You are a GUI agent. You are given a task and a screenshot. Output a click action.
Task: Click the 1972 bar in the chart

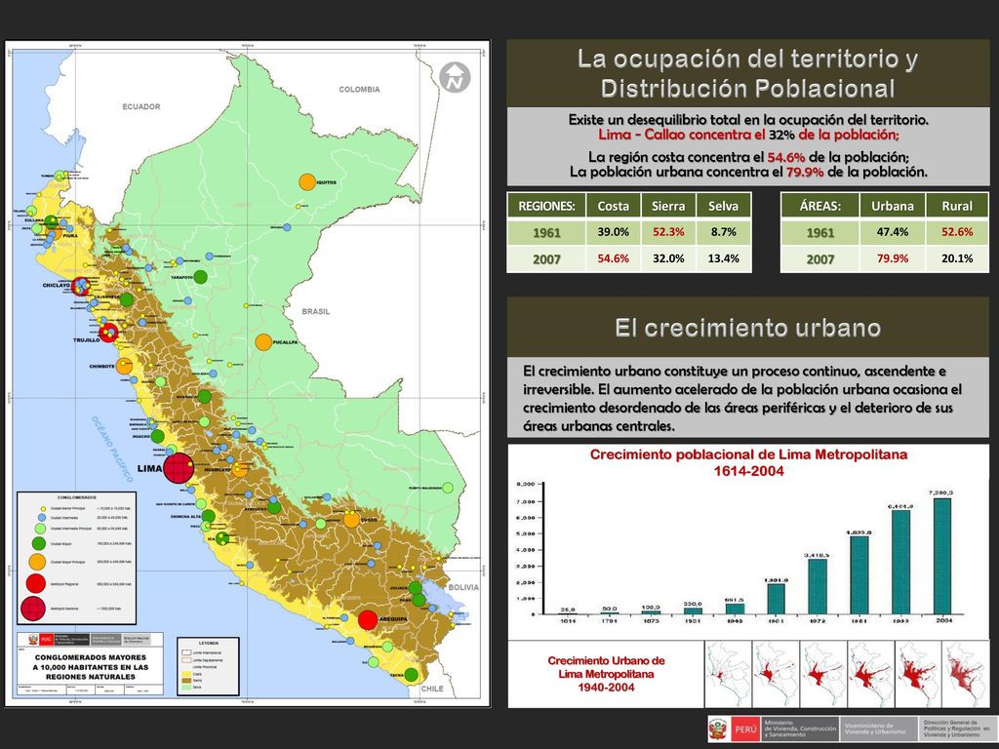coord(818,586)
